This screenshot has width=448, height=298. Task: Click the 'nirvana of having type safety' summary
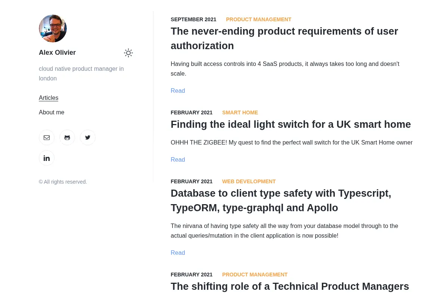284,231
